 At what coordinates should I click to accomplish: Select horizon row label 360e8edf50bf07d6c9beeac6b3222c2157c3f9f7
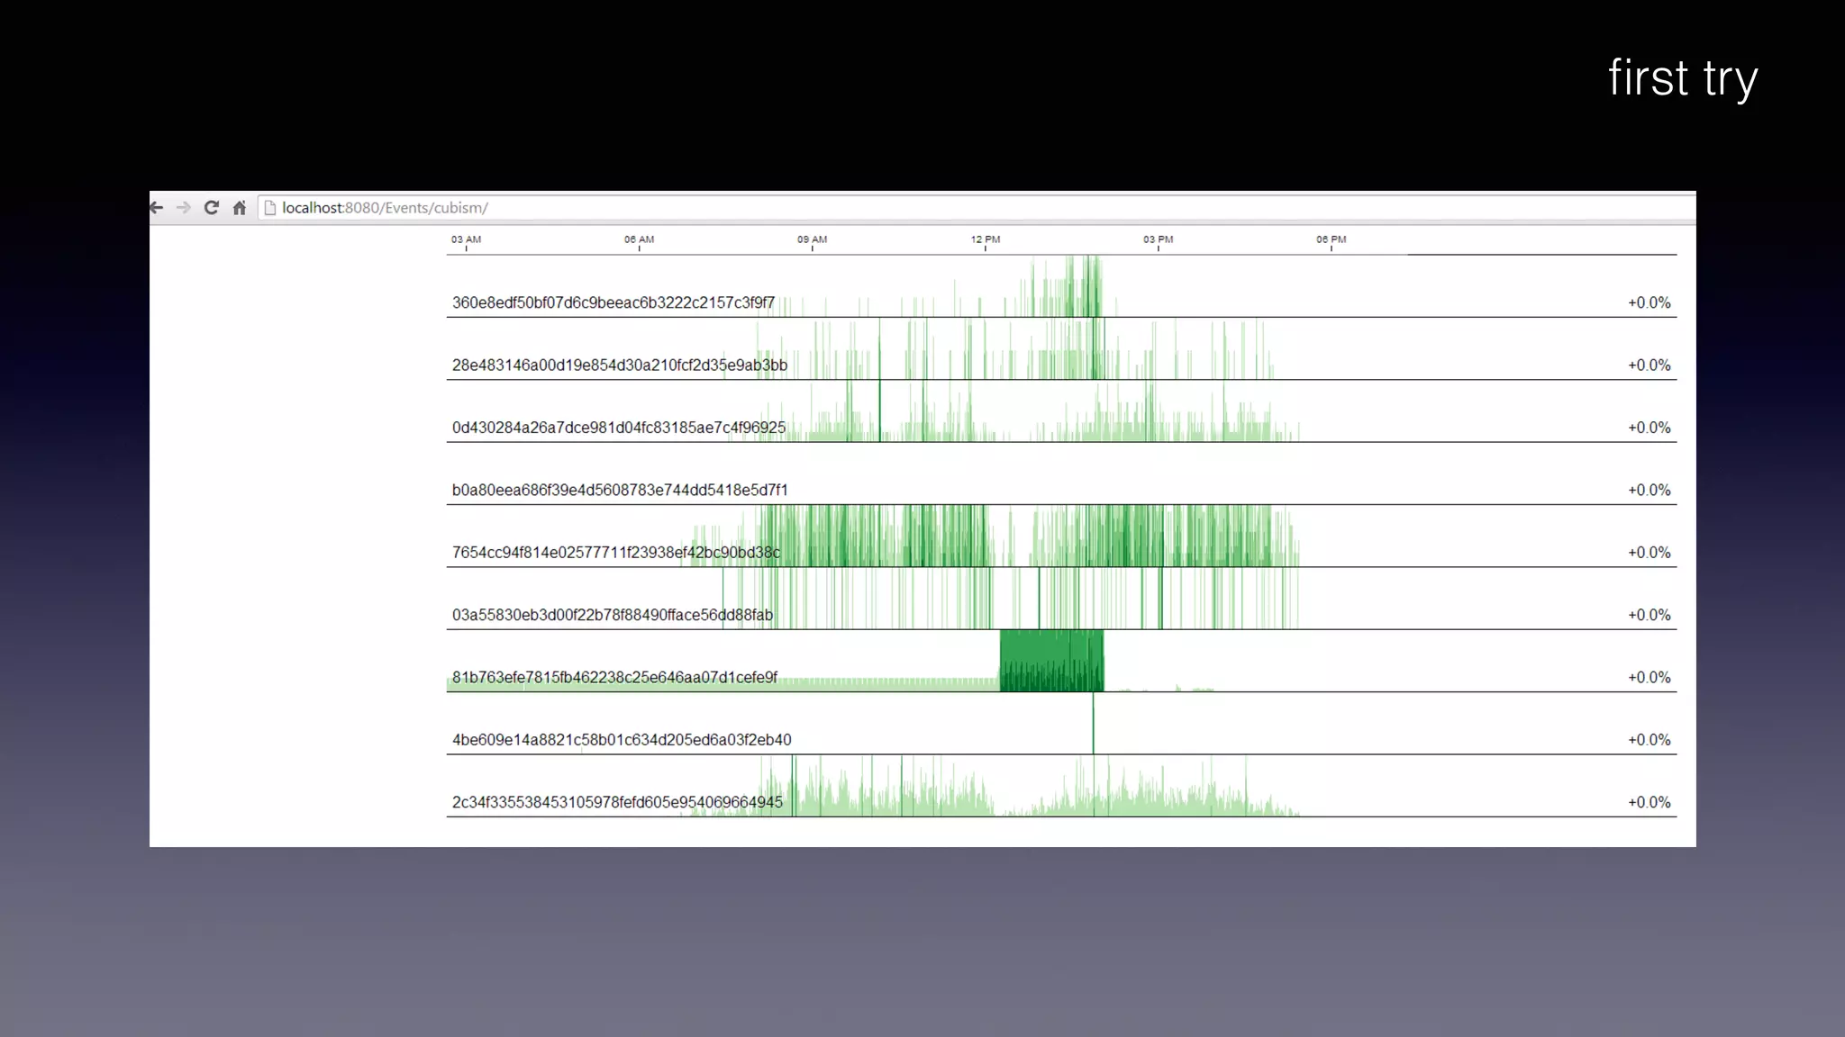[x=613, y=303]
